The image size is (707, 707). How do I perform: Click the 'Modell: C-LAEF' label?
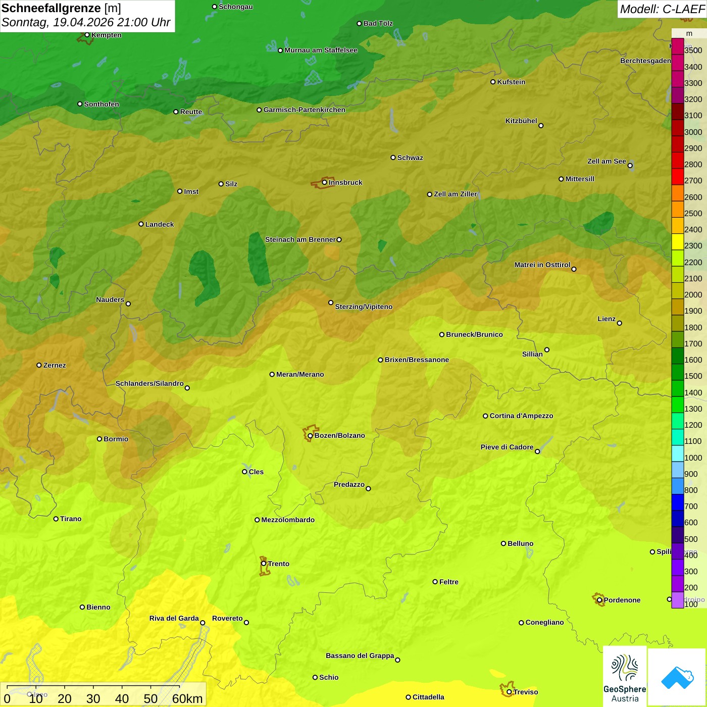point(662,9)
